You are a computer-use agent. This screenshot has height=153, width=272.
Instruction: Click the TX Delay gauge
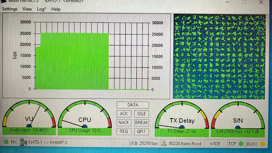[x=182, y=115]
